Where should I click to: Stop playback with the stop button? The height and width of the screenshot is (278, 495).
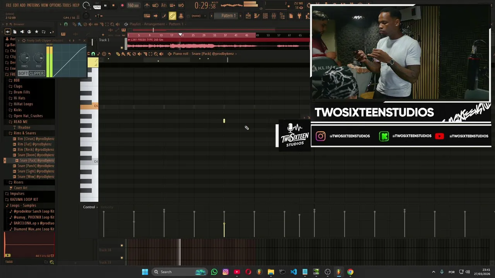tap(113, 5)
